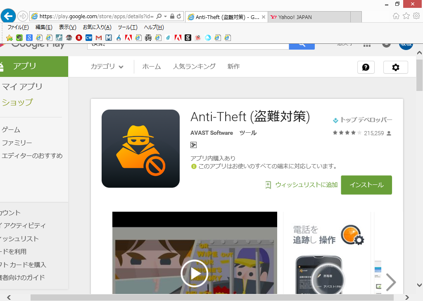Open the red flower-pattern favorite icon
The image size is (423, 301).
coord(198,38)
